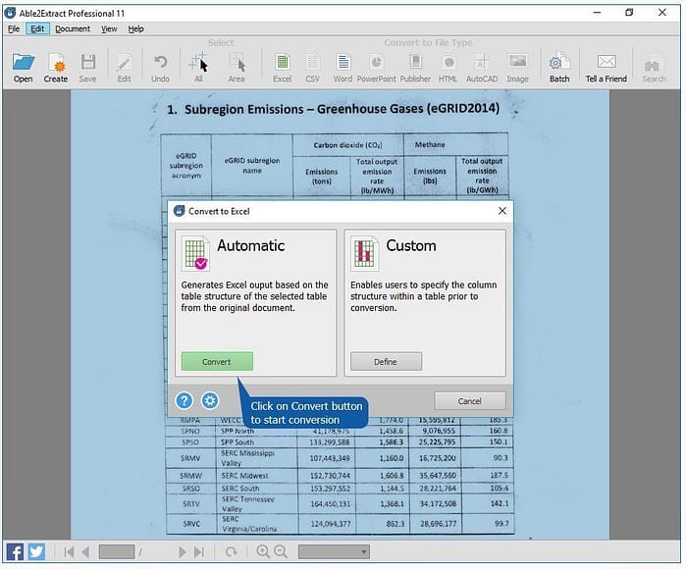This screenshot has width=686, height=569.
Task: Open the Help menu
Action: click(x=135, y=28)
